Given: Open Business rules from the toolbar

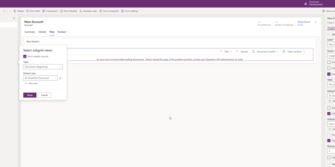Looking at the screenshot, I should click(x=88, y=11).
